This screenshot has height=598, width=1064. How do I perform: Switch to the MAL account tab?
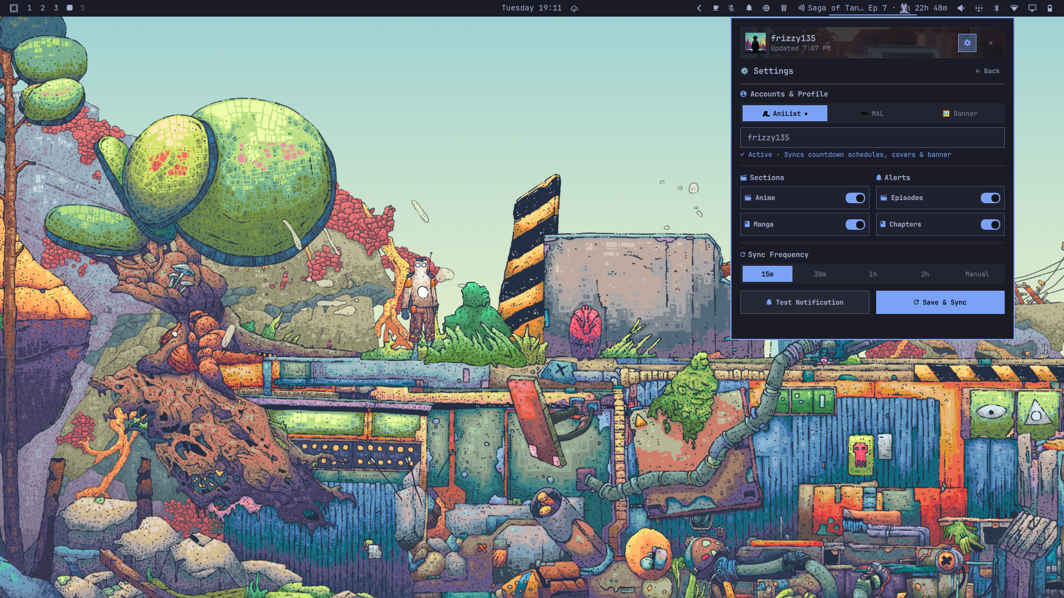click(x=872, y=114)
